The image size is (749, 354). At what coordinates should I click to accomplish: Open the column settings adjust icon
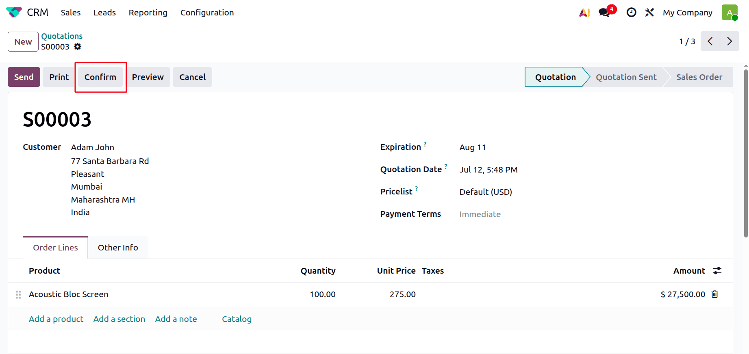[717, 271]
